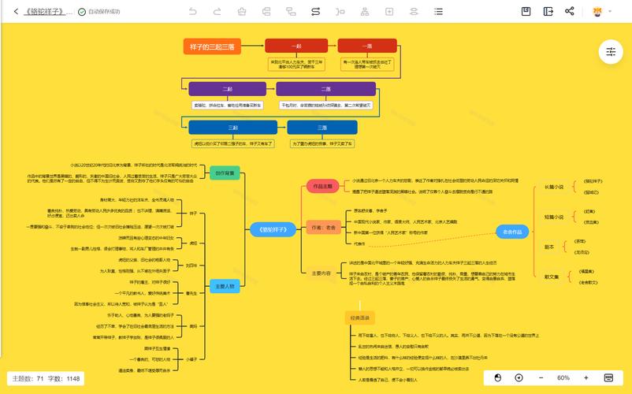Image resolution: width=632 pixels, height=394 pixels.
Task: Select the purple 二落 node
Action: point(325,89)
